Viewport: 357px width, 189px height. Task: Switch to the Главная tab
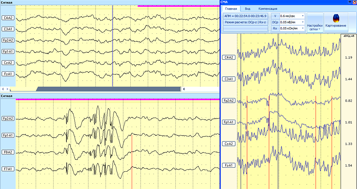click(231, 9)
